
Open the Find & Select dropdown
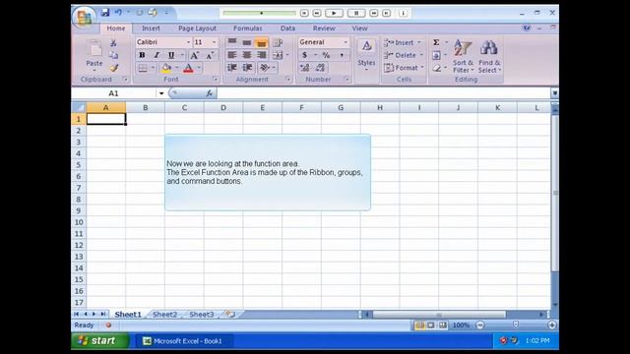pos(489,57)
